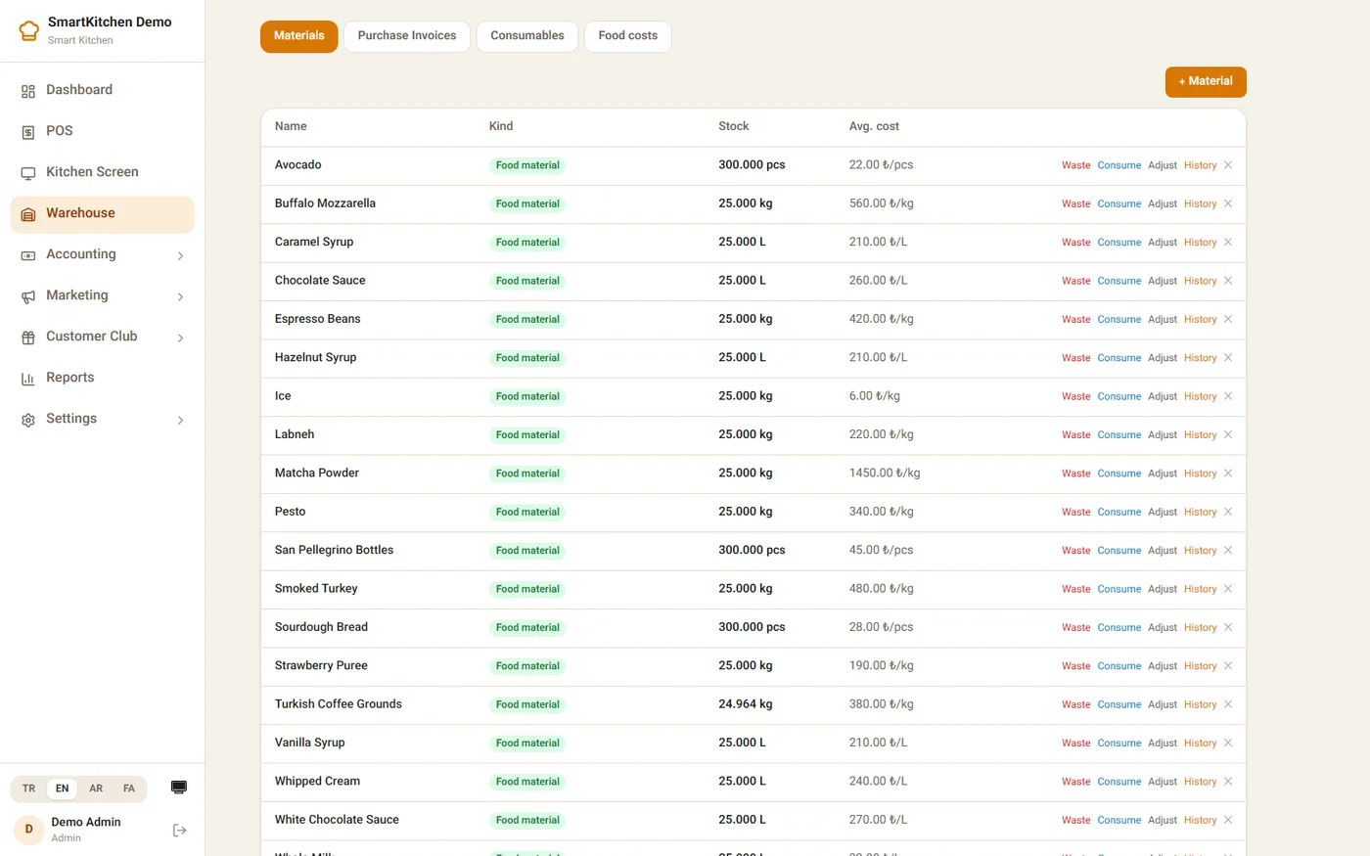Switch language to TR

point(29,788)
